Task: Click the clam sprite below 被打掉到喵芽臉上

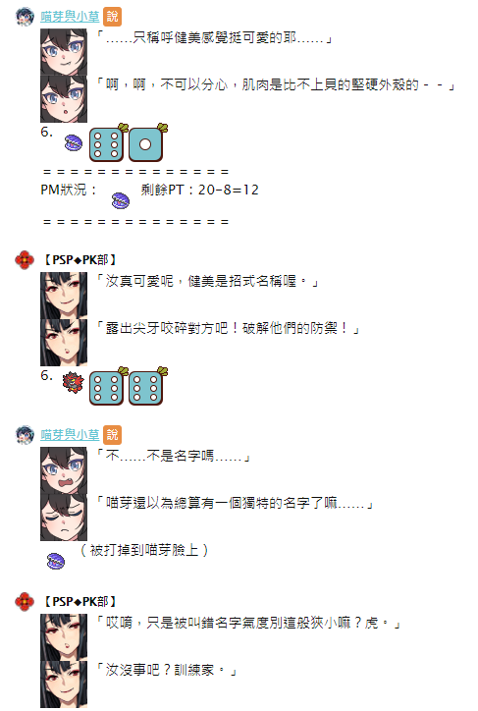Action: (56, 561)
